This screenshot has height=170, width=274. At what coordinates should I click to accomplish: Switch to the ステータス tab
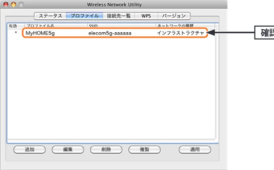point(50,16)
